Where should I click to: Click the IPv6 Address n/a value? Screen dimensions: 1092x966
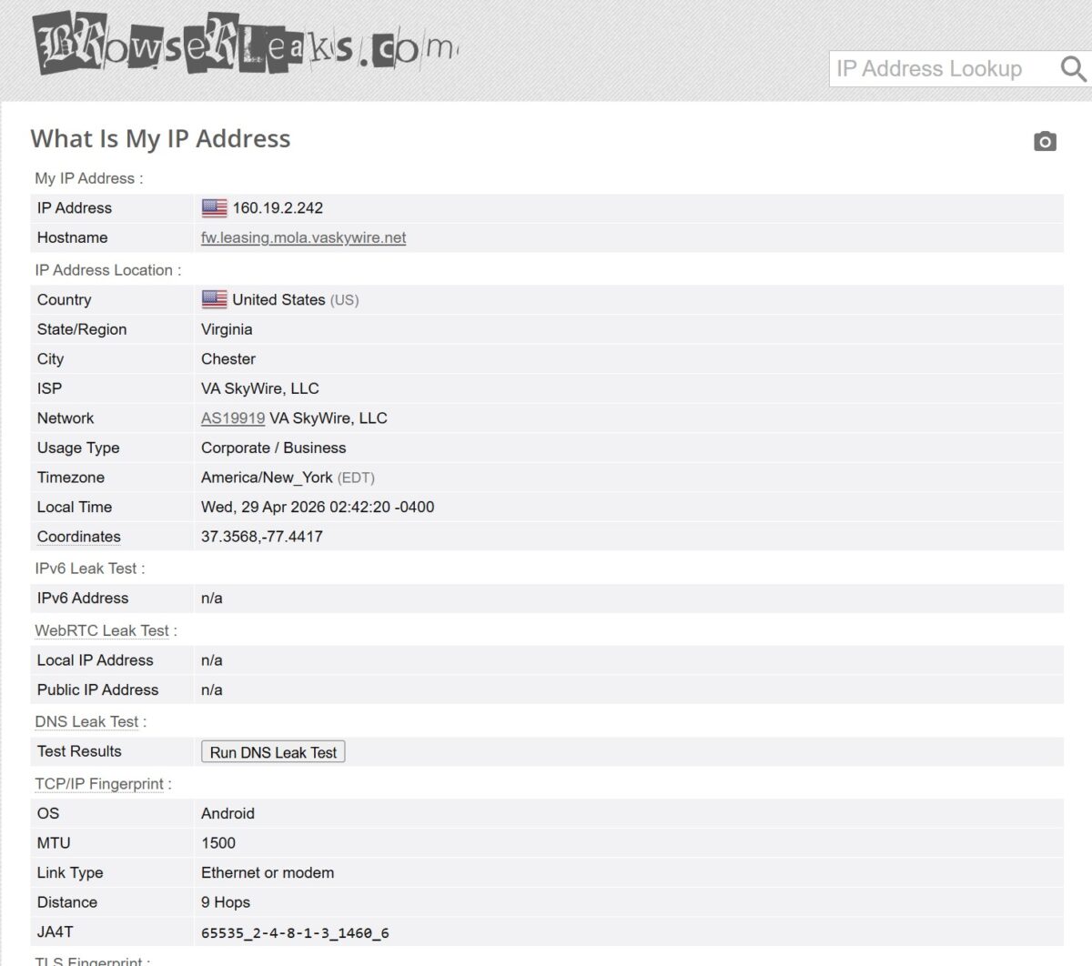[212, 599]
